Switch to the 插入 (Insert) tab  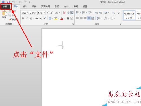(x=25, y=7)
